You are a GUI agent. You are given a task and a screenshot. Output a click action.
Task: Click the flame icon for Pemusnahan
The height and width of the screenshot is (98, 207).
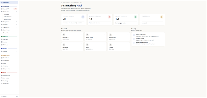pos(2,33)
